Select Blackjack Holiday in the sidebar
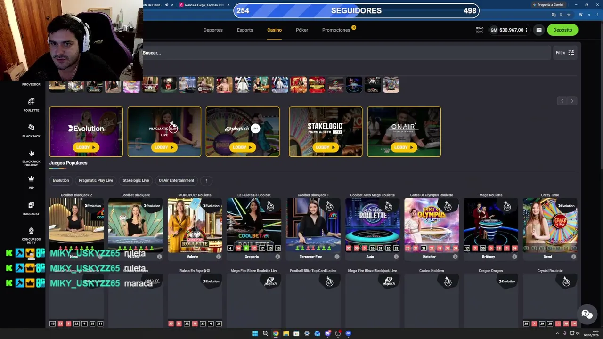The height and width of the screenshot is (339, 603). (31, 158)
